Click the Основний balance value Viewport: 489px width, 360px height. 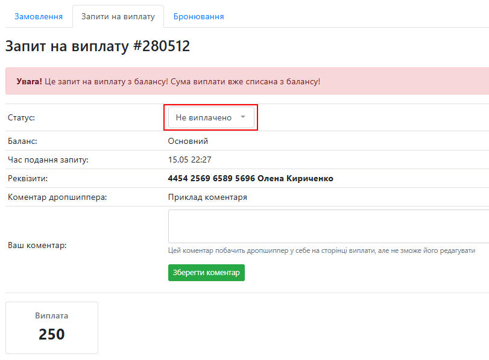(188, 141)
